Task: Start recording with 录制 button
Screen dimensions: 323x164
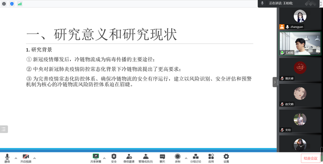Action: click(178, 158)
